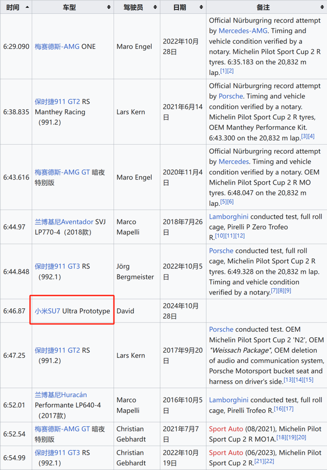Select lap time cell 6:44.848
Viewport: 327px width, 470px height.
tap(16, 271)
